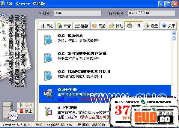Click 自动附加数据库功能及使用 description text
This screenshot has height=128, width=179.
click(x=80, y=76)
